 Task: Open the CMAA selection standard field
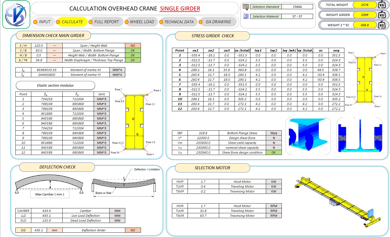297,7
